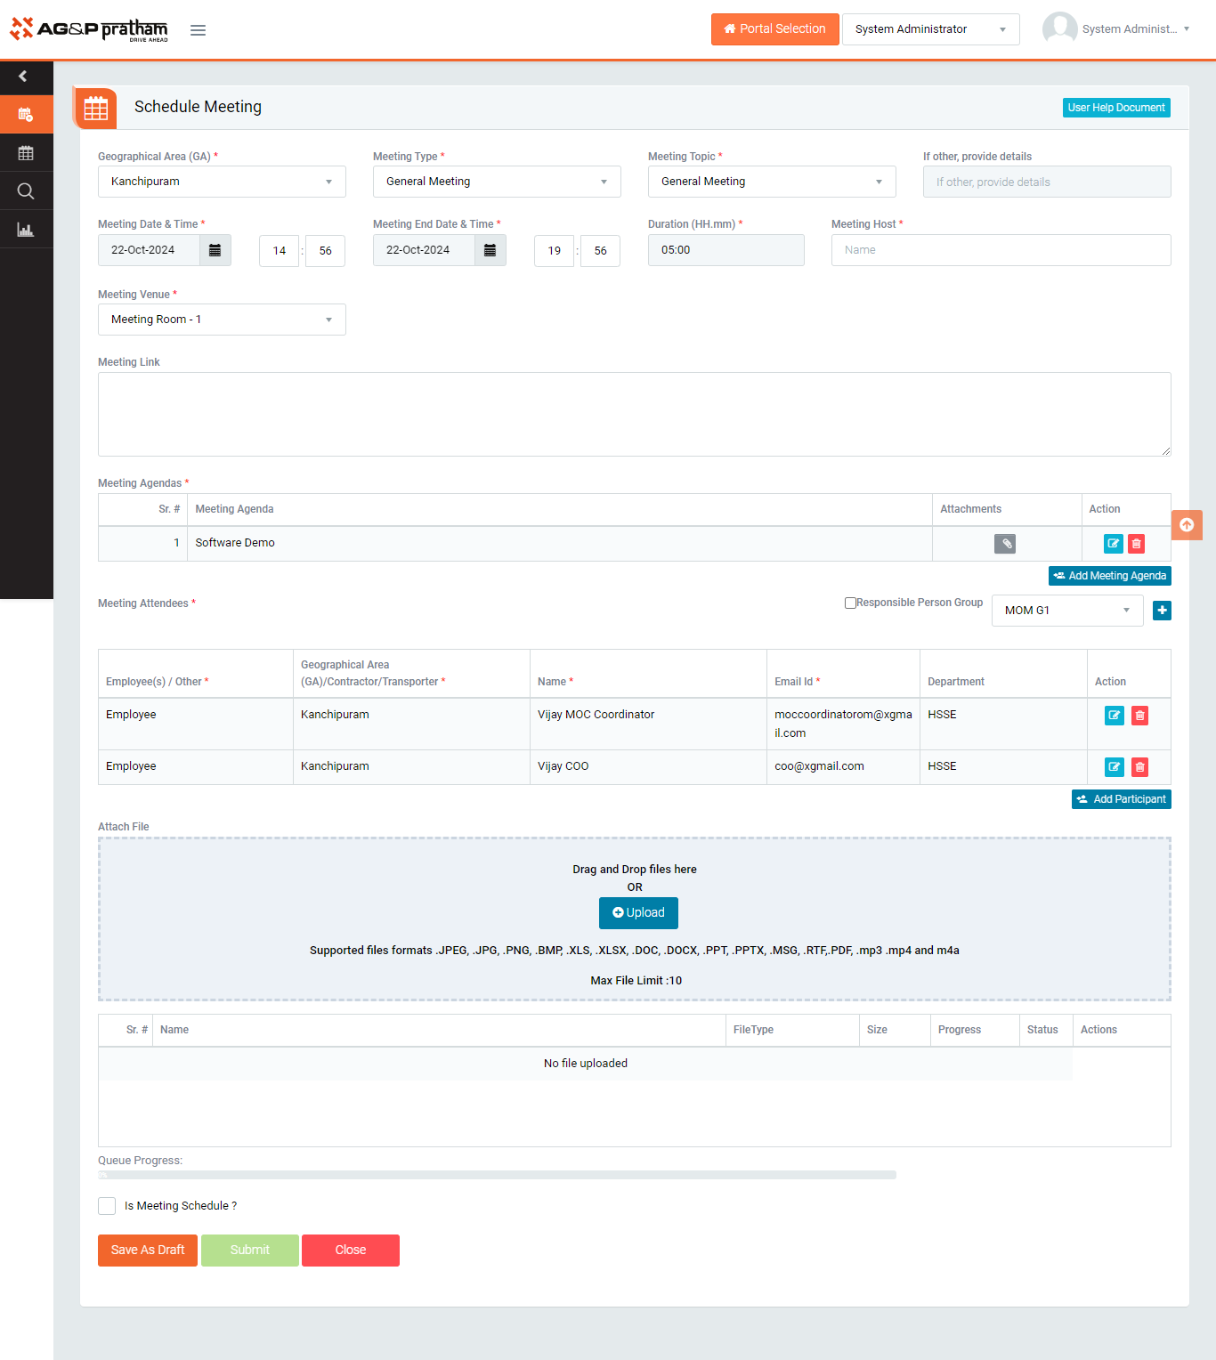1216x1360 pixels.
Task: Open Meeting Date calendar picker
Action: tap(215, 250)
